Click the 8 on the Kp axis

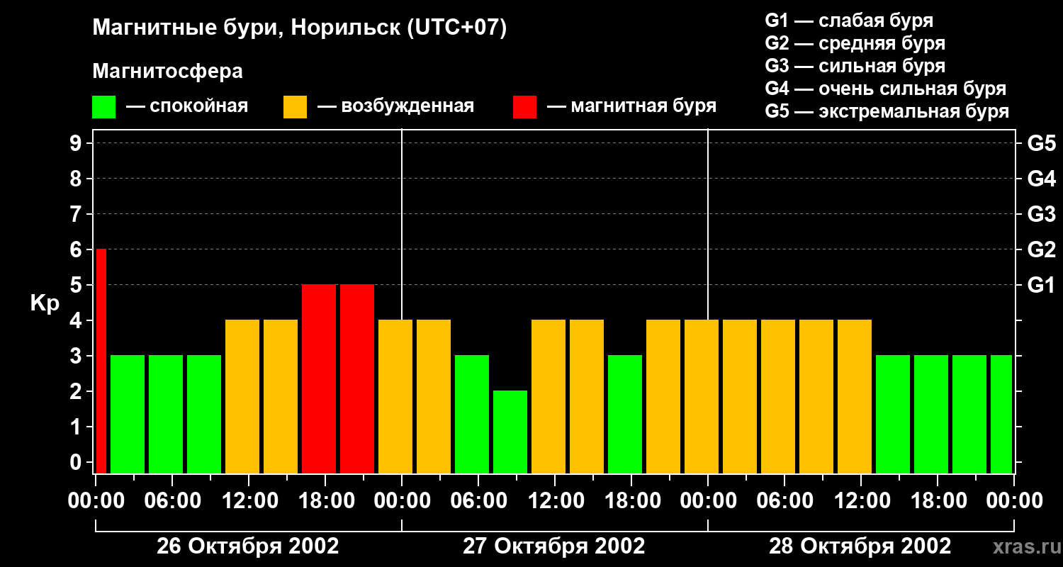(77, 179)
